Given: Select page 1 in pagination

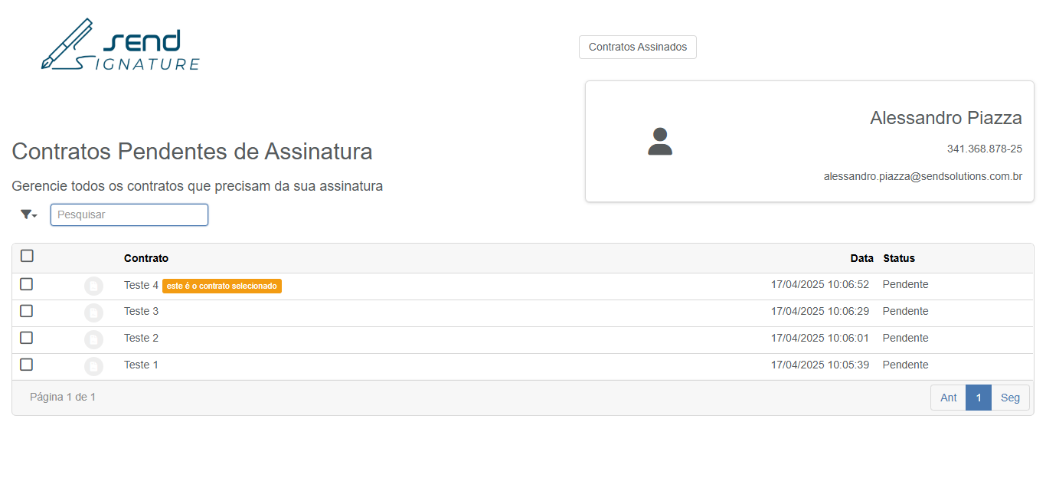Looking at the screenshot, I should pos(979,398).
